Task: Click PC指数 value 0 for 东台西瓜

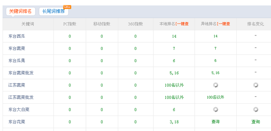Action: pos(70,36)
